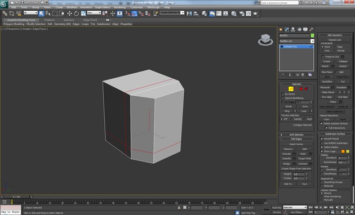Screen dimensions: 355x215
Task: Open the Utilities hammer panel tab
Action: click(x=312, y=29)
